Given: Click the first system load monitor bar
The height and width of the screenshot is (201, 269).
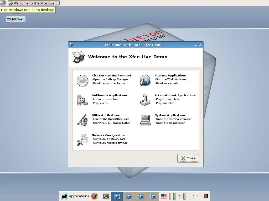Looking at the screenshot, I should pos(170,196).
